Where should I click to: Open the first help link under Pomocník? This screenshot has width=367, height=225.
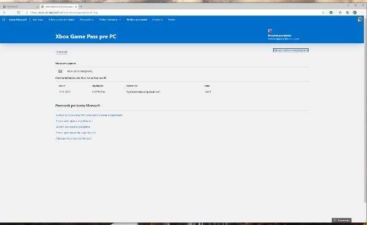click(x=89, y=115)
